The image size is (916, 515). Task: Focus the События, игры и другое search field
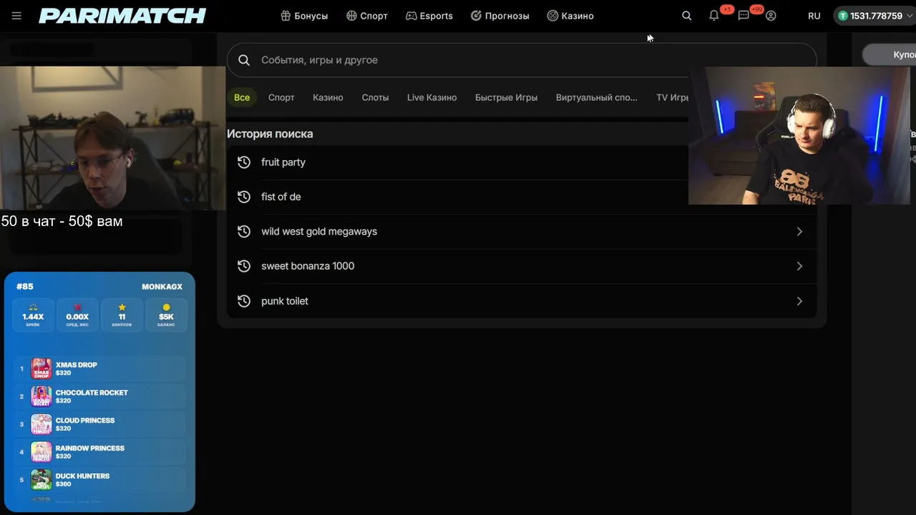522,60
